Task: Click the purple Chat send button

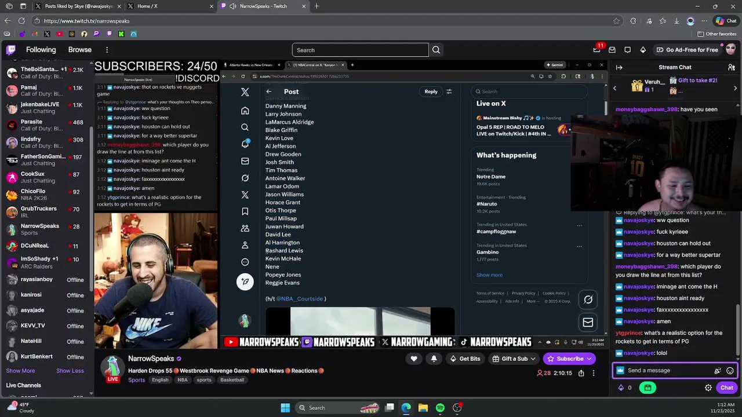Action: (x=727, y=387)
